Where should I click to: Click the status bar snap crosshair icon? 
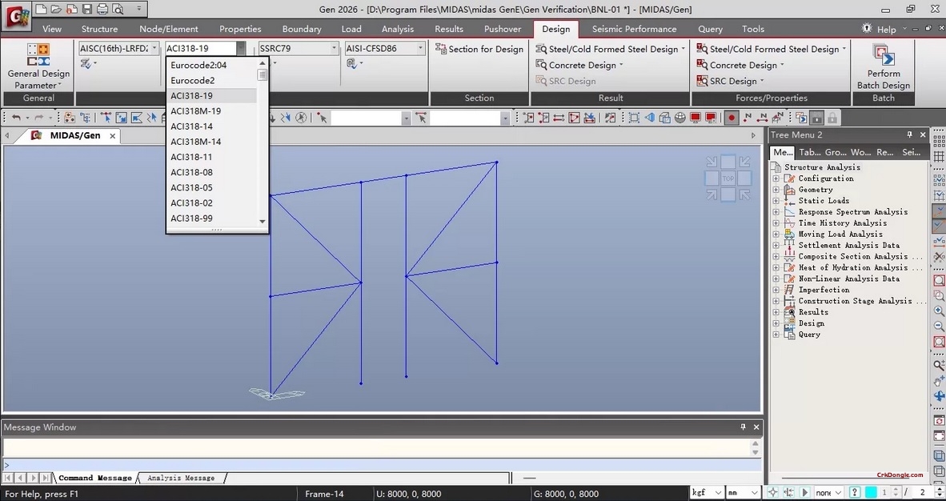[x=773, y=492]
